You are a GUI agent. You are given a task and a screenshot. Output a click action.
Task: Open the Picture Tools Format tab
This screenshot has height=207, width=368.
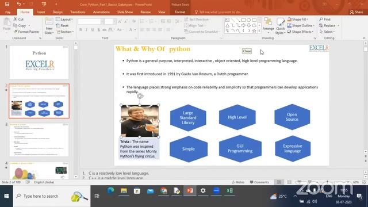click(180, 12)
